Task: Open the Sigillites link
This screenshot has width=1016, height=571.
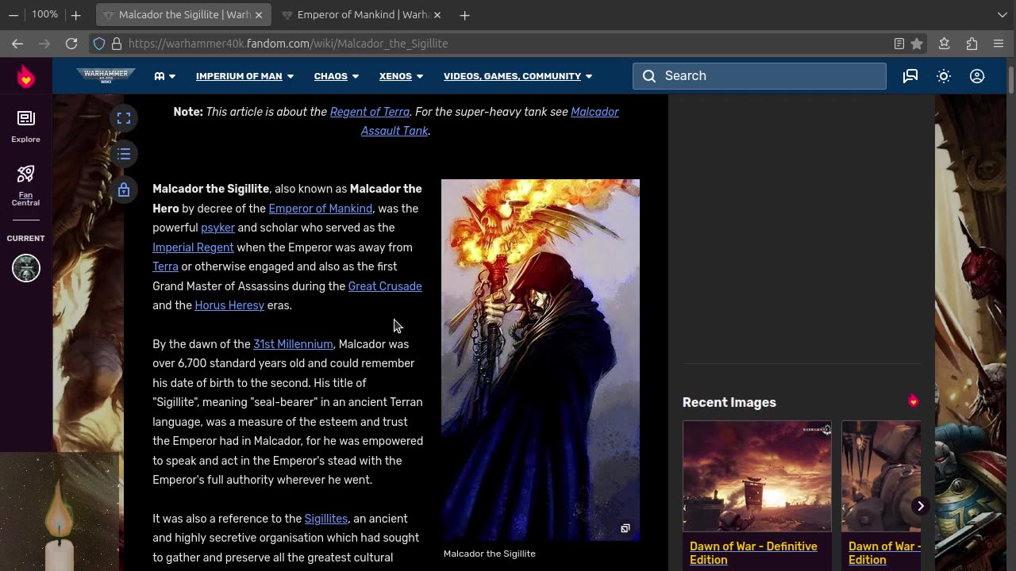Action: 326,519
